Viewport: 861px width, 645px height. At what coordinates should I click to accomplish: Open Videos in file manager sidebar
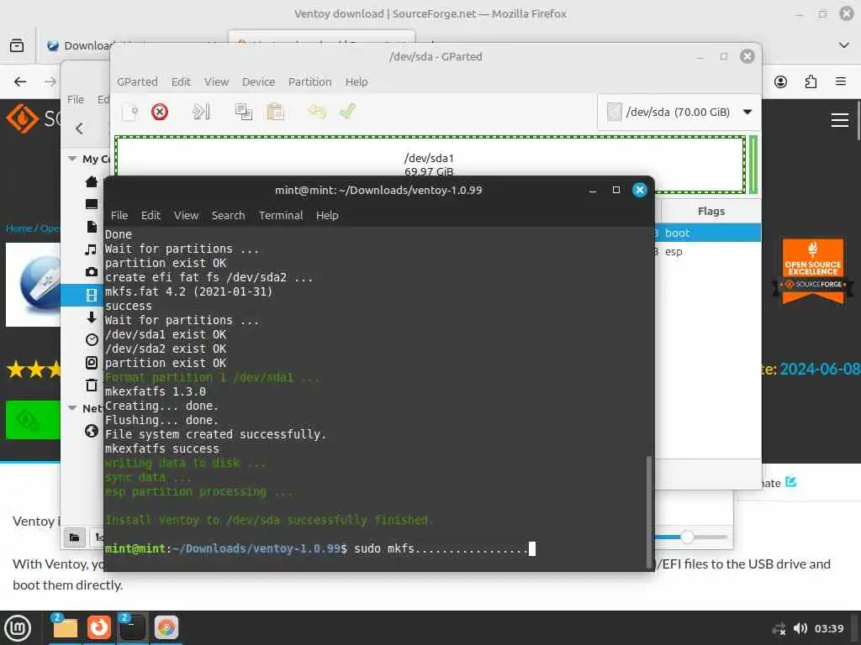coord(92,295)
